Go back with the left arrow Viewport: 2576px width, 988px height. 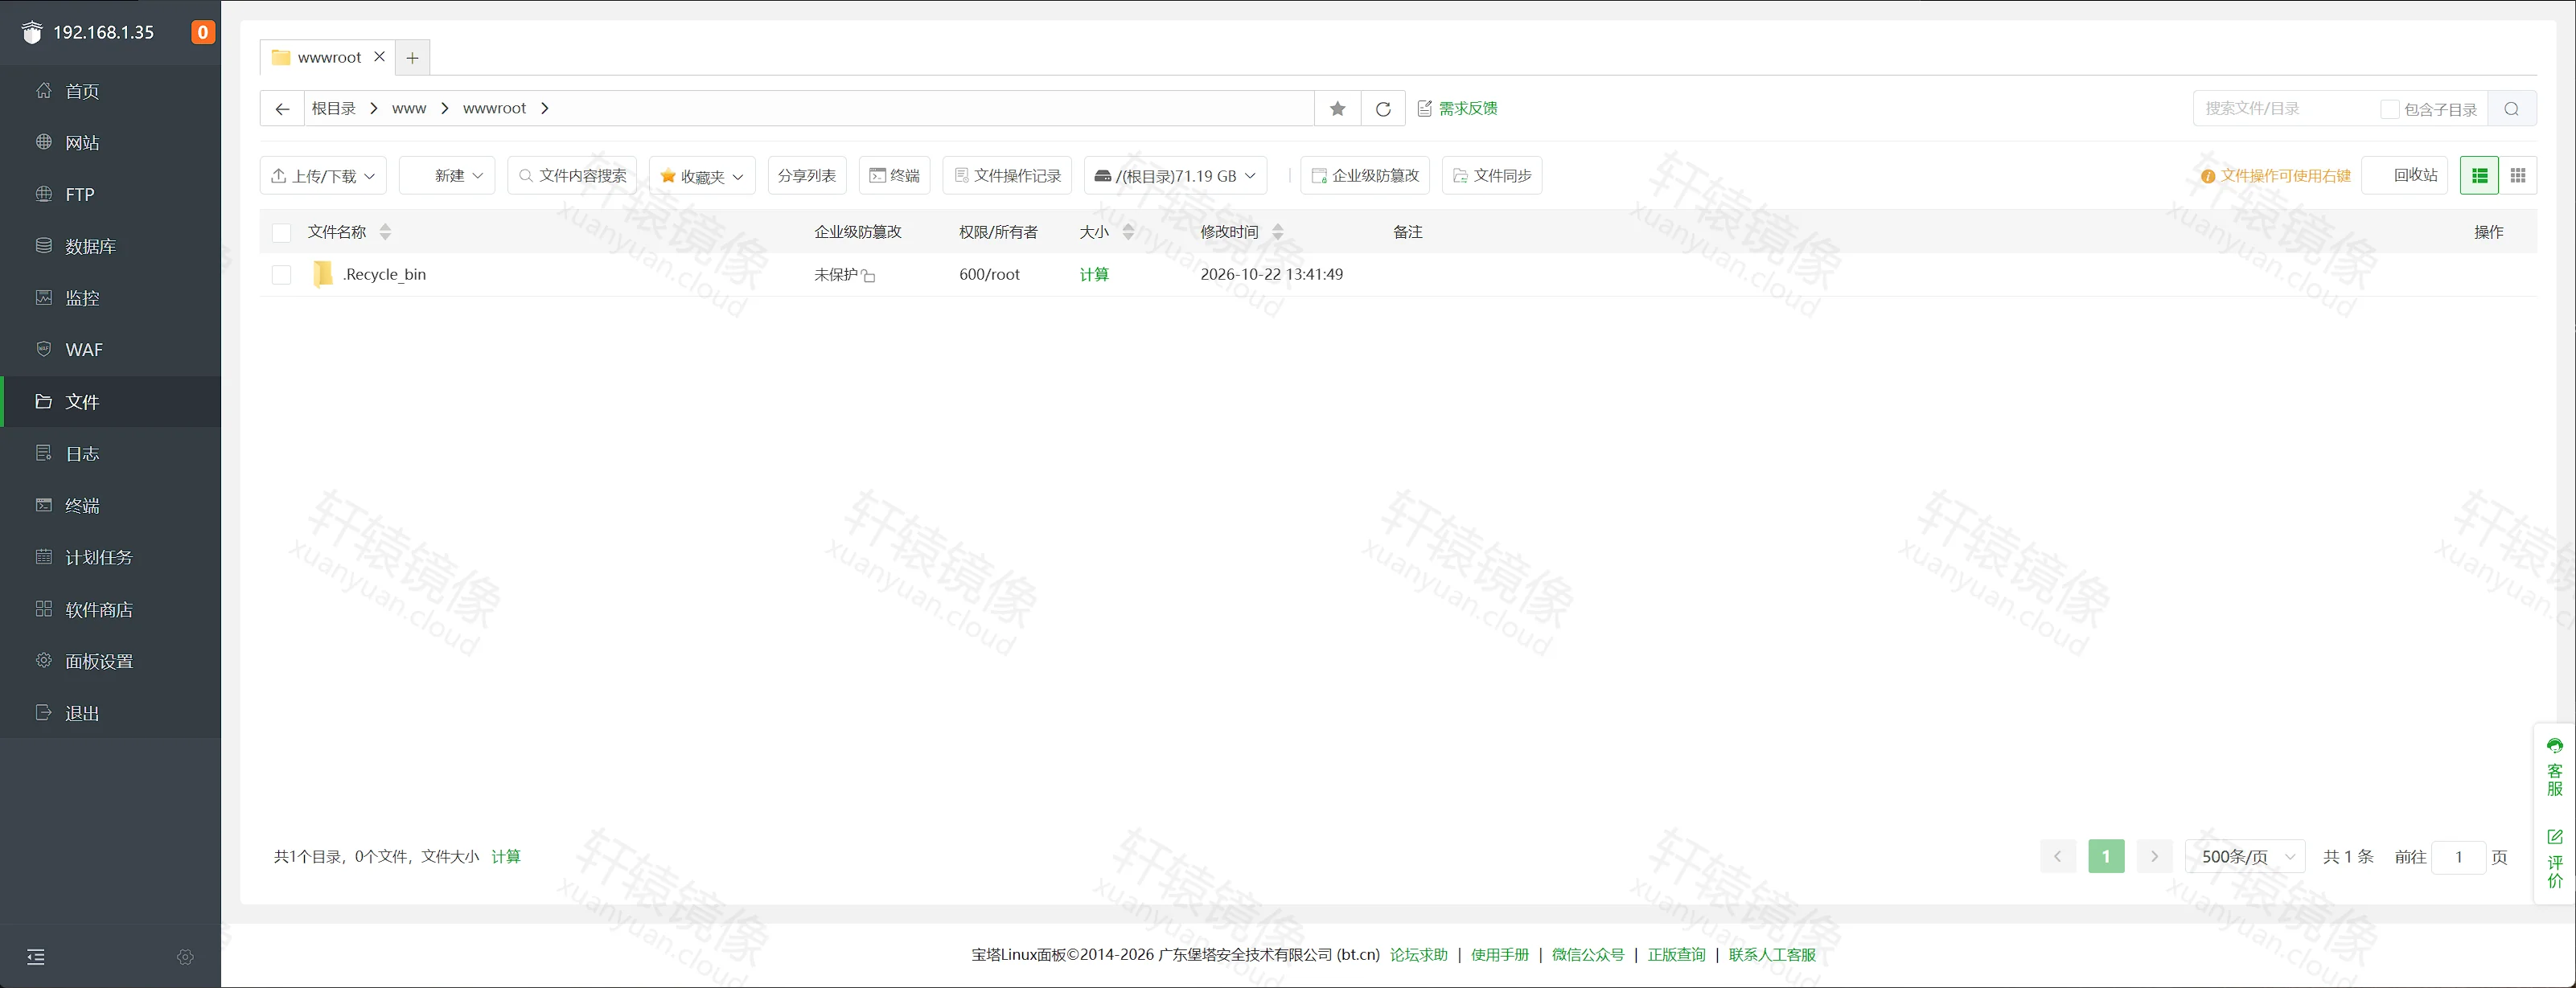pyautogui.click(x=282, y=109)
